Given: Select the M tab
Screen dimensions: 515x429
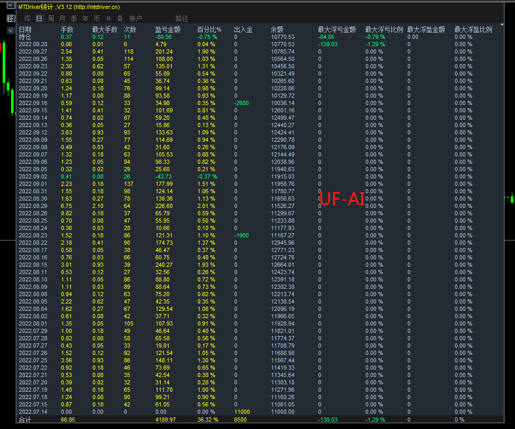Looking at the screenshot, I should click(x=108, y=18).
